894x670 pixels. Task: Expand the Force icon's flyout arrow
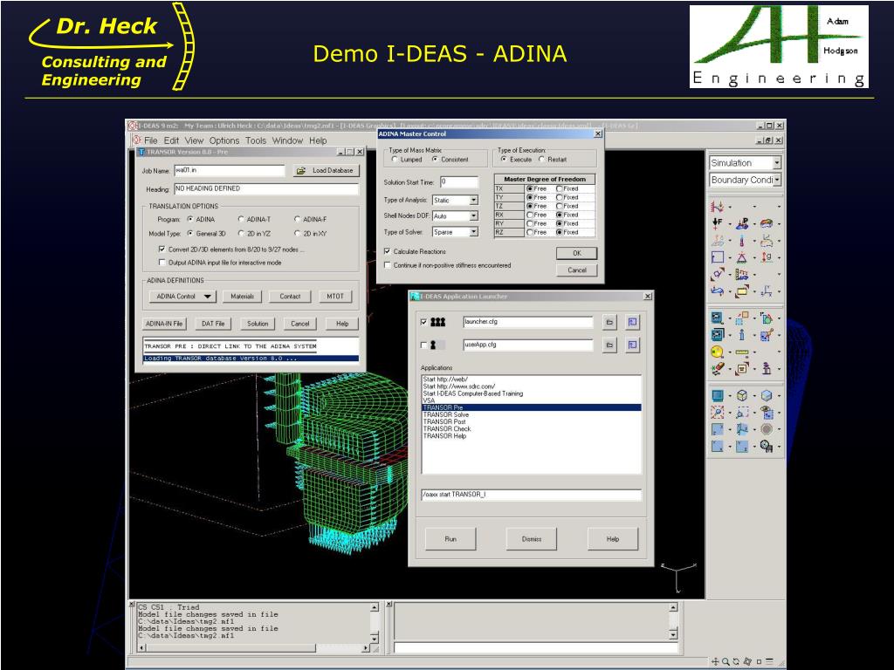coord(730,224)
